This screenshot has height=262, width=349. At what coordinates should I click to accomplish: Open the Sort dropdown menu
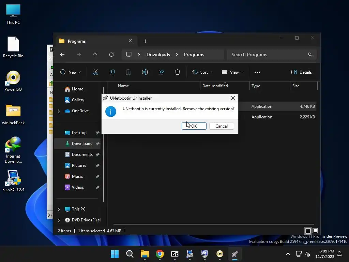click(202, 72)
